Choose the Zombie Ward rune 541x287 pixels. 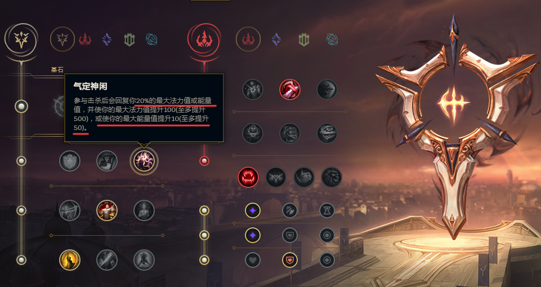[253, 133]
